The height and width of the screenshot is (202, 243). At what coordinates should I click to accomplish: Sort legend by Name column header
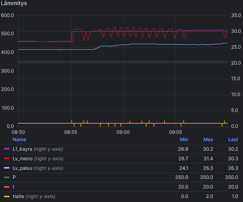click(x=19, y=140)
